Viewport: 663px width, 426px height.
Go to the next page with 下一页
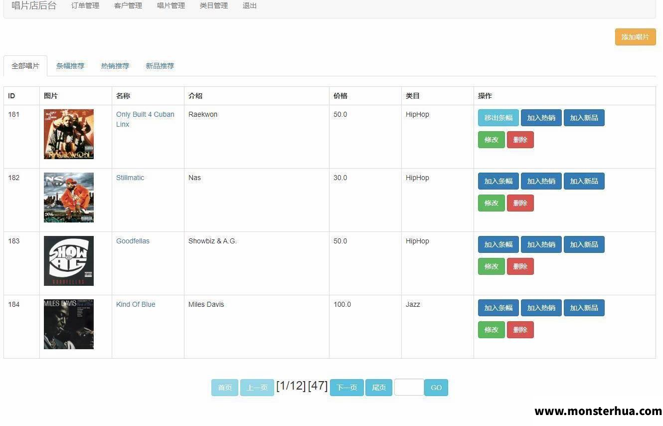click(347, 388)
